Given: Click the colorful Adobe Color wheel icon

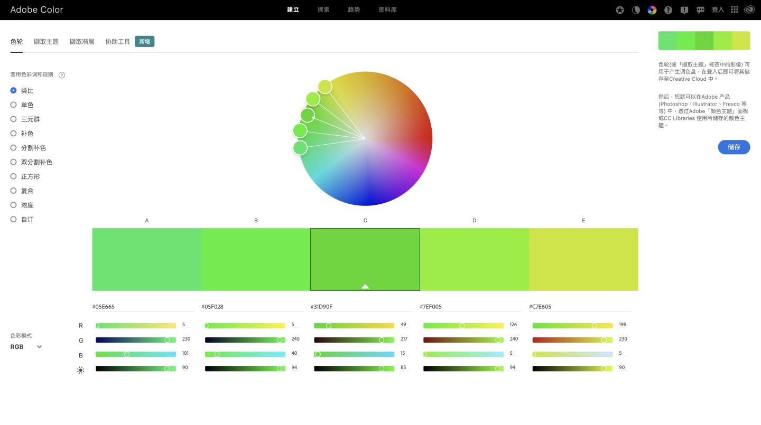Looking at the screenshot, I should coord(652,10).
